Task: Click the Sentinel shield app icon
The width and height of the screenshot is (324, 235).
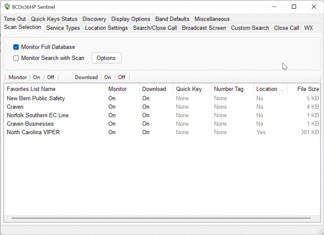Action: point(7,7)
